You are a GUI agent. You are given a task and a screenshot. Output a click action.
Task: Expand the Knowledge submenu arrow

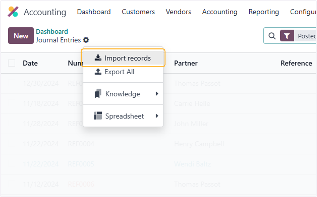pyautogui.click(x=157, y=94)
